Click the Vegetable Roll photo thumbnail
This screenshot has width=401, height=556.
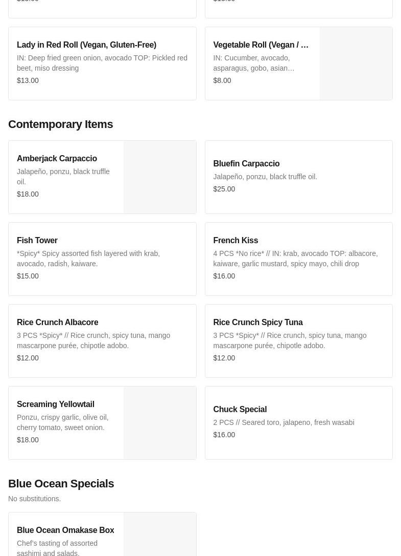pos(356,63)
